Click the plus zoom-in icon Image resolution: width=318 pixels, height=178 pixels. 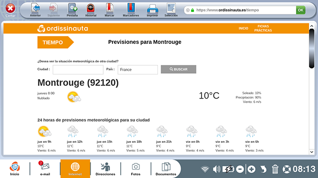(251, 169)
